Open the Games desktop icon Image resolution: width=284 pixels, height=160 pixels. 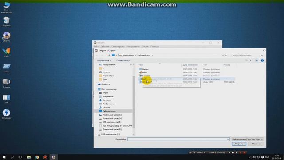(x=6, y=68)
